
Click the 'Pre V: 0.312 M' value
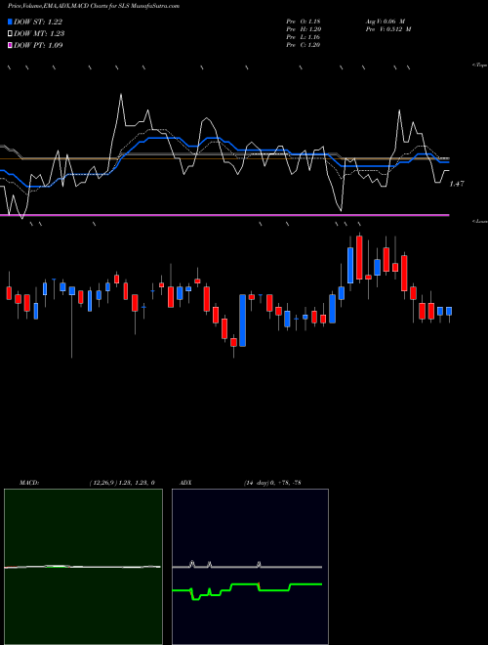(x=388, y=28)
